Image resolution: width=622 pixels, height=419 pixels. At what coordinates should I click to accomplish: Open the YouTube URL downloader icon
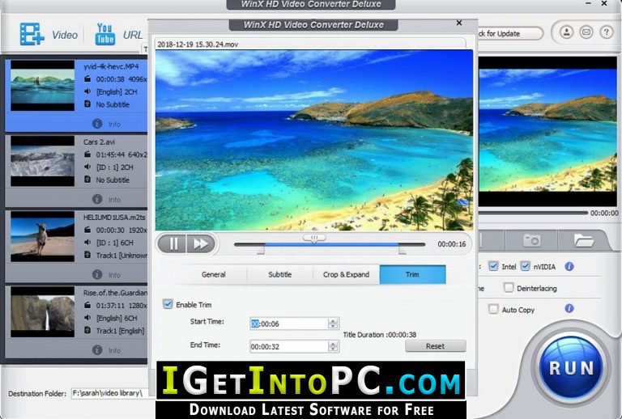(105, 34)
